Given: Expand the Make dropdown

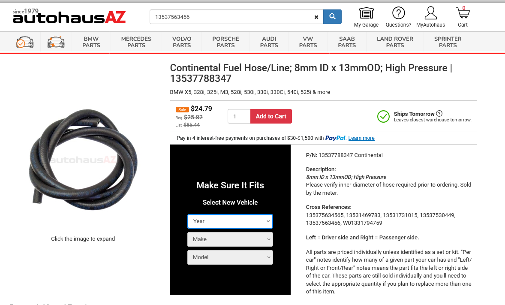Looking at the screenshot, I should [230, 239].
